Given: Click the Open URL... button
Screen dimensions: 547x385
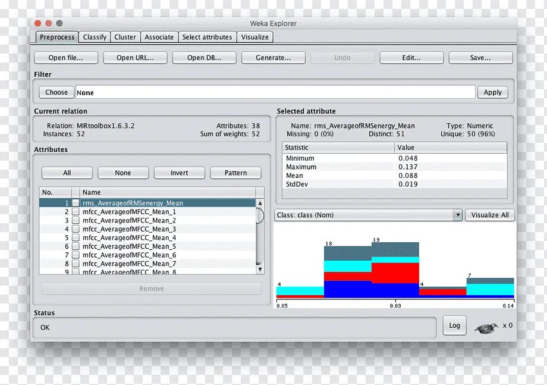Looking at the screenshot, I should [135, 58].
